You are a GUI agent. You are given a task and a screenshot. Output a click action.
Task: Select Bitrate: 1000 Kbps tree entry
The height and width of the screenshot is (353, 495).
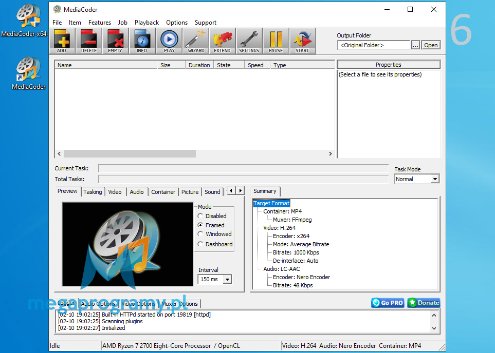tap(296, 252)
